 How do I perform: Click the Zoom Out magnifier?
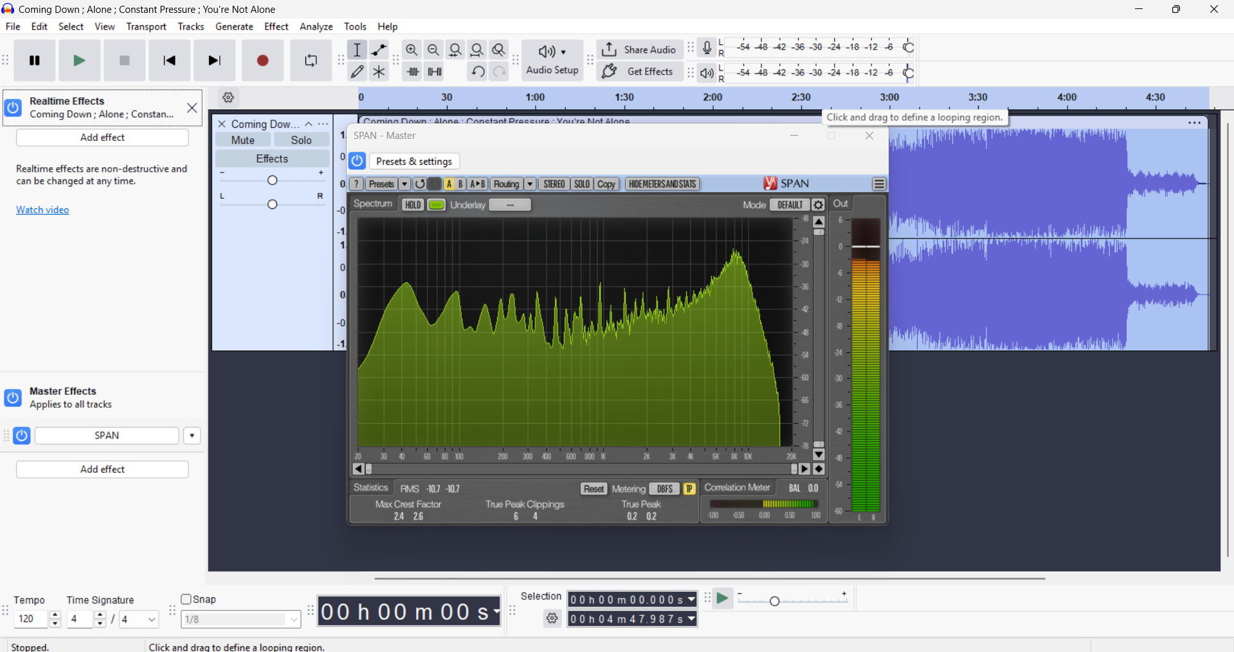(434, 50)
